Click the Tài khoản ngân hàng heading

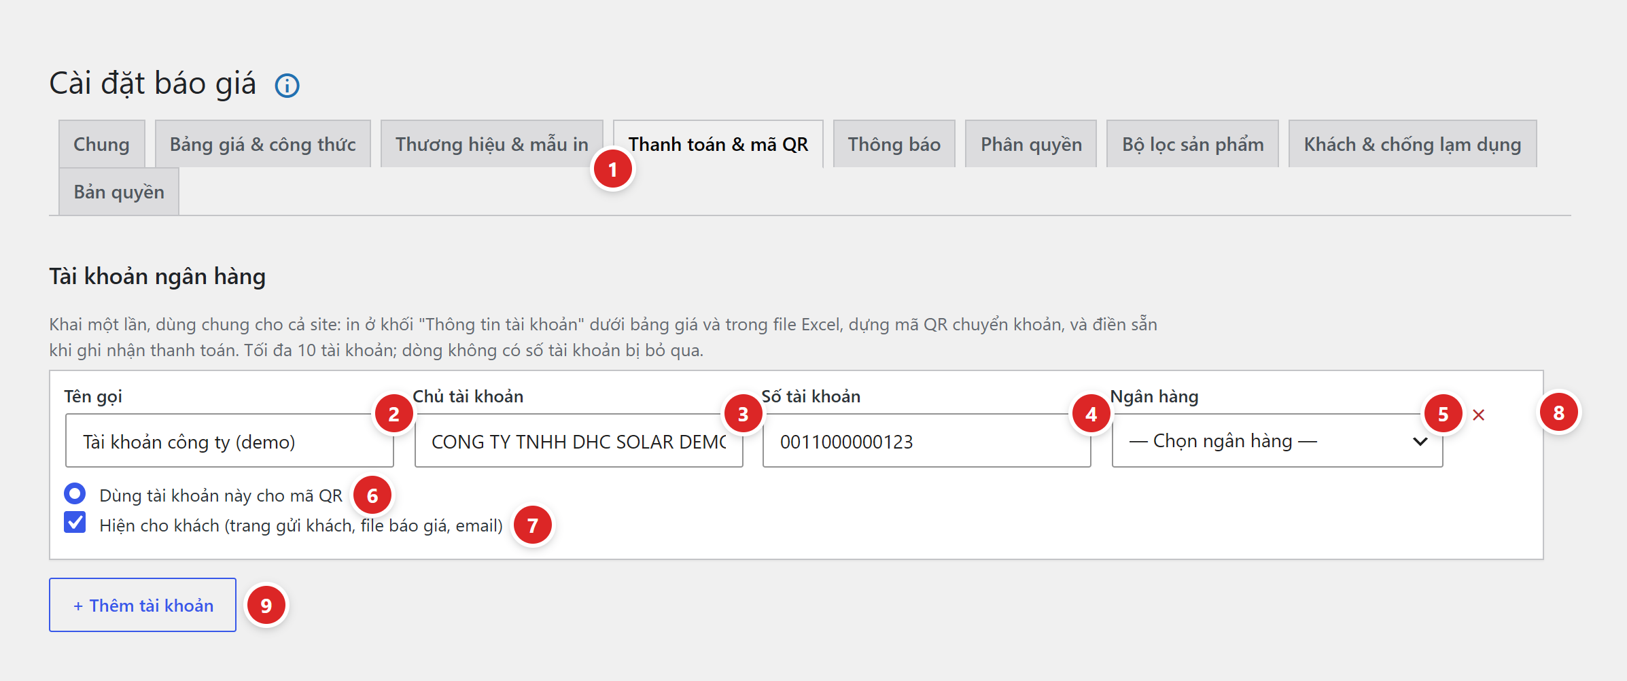click(x=158, y=277)
